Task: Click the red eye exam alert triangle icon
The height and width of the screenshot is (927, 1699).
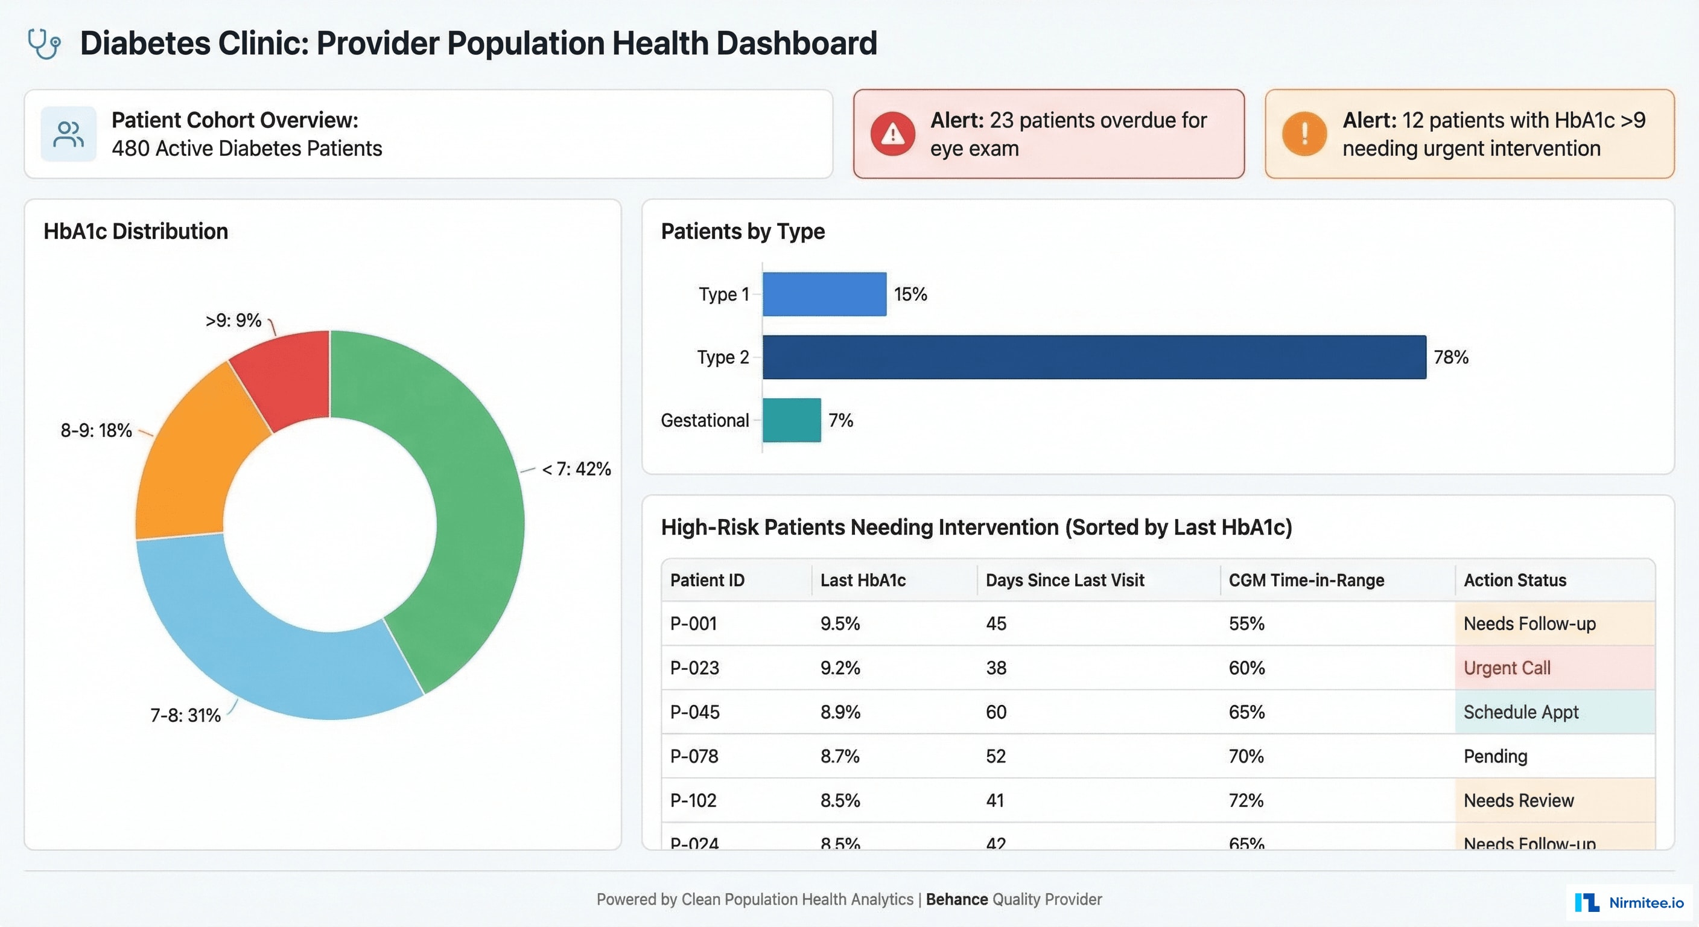Action: (x=892, y=133)
